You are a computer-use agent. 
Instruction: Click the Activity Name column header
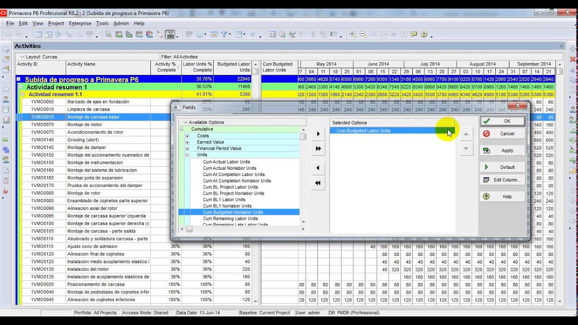point(108,67)
